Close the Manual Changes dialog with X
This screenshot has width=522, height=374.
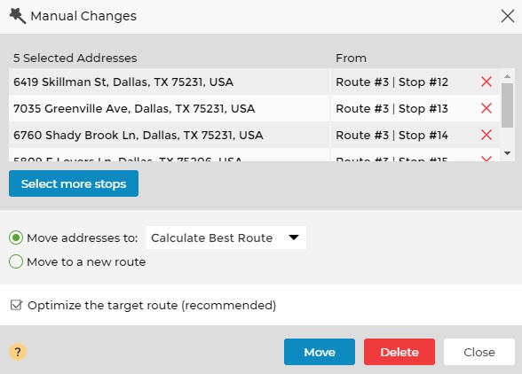tap(508, 16)
